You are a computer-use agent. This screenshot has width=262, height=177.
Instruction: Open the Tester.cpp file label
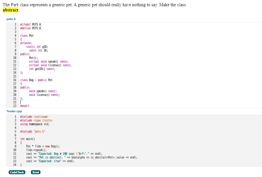pos(14,111)
